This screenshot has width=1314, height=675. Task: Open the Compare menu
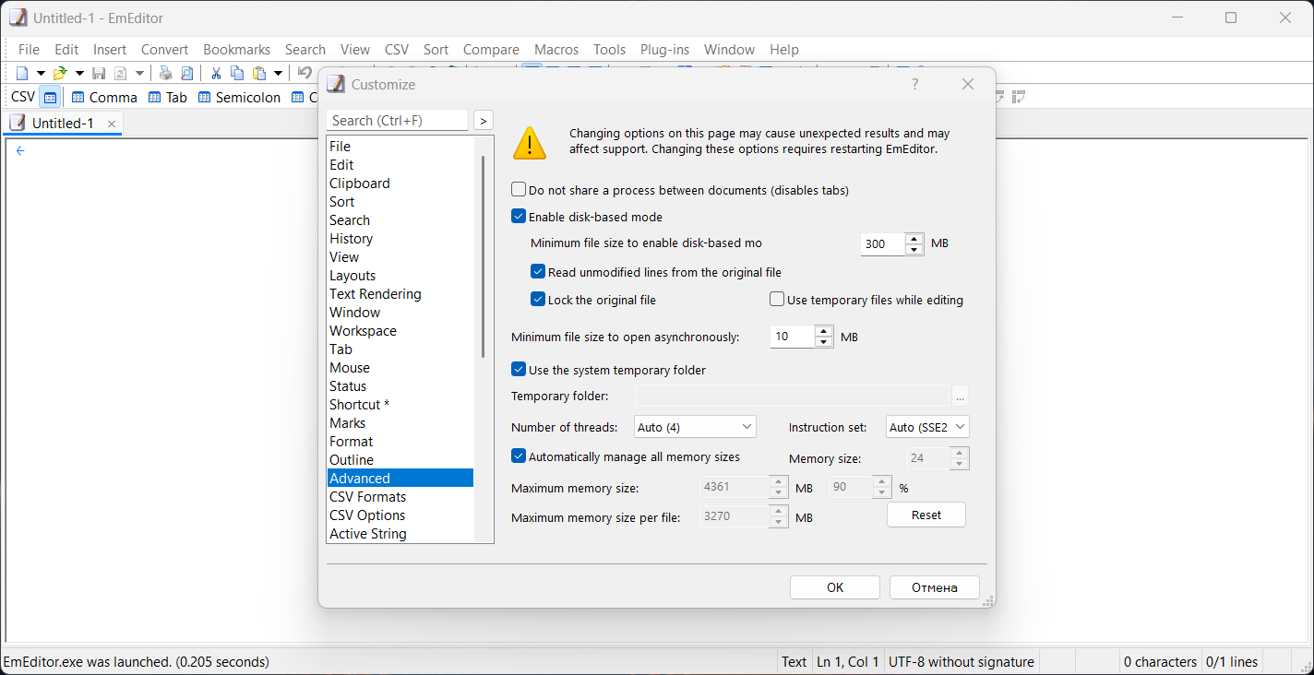tap(492, 50)
